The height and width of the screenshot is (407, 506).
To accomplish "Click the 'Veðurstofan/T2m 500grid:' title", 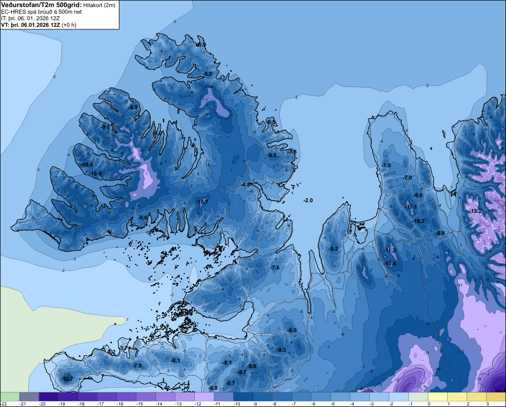I will [x=41, y=5].
